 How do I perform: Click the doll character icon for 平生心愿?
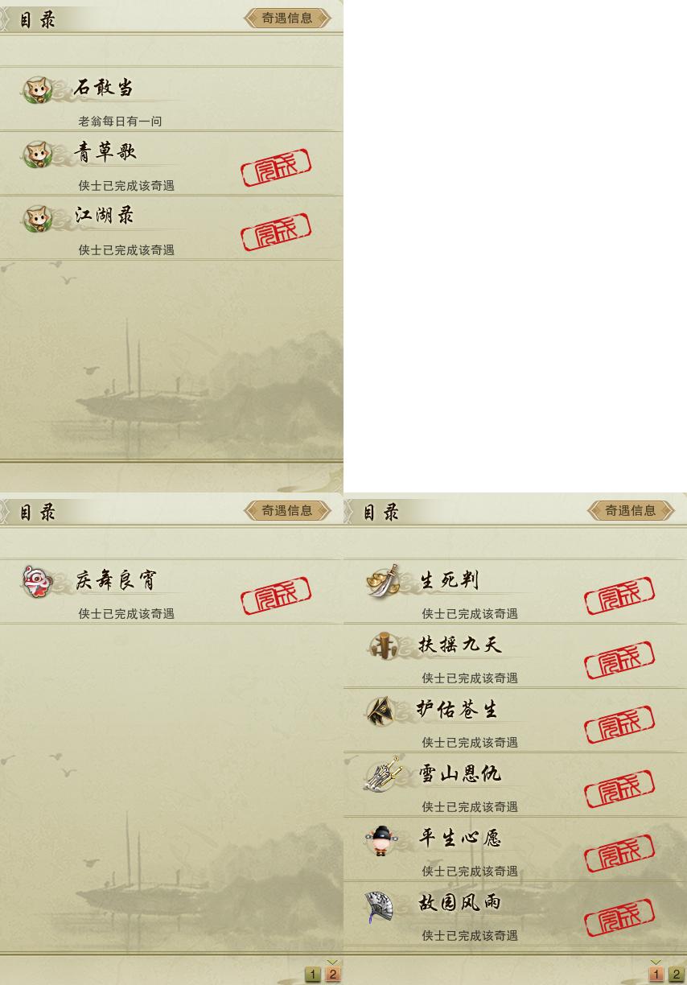381,840
